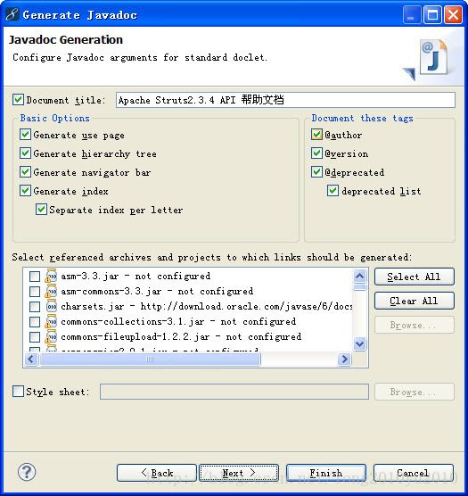Uncheck the @author tag checkbox
Screen dimensions: 468x496
[x=316, y=135]
